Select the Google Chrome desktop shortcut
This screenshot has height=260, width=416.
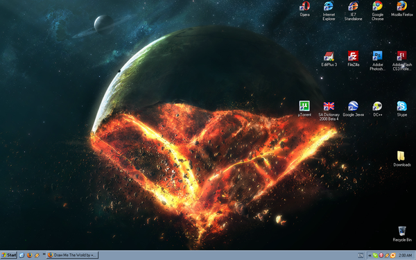(x=377, y=10)
